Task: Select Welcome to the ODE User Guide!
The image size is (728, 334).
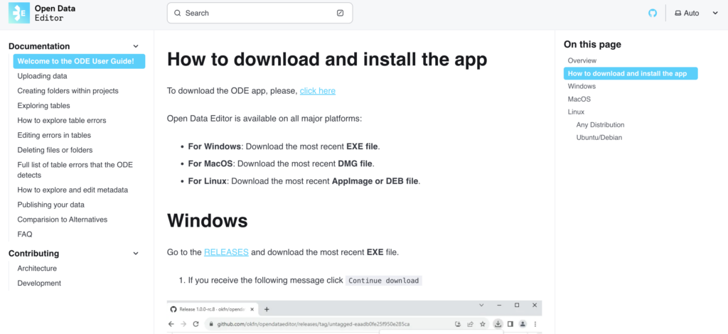Action: (x=79, y=61)
